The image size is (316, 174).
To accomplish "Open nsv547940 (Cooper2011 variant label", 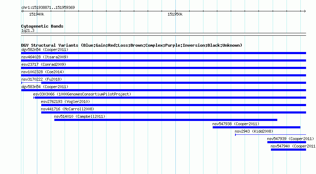I will click(x=293, y=146).
